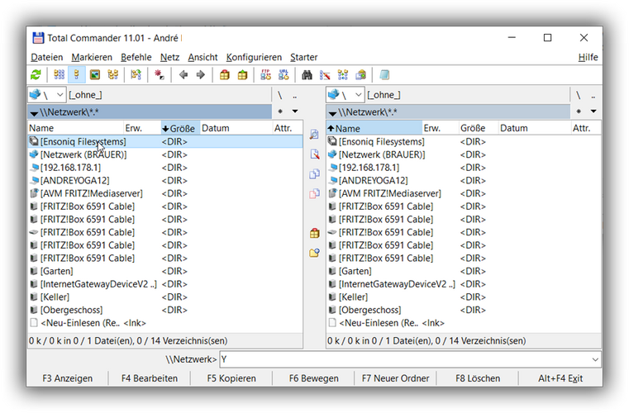Click the F5 Kopieren button
This screenshot has height=413, width=629.
click(x=231, y=378)
